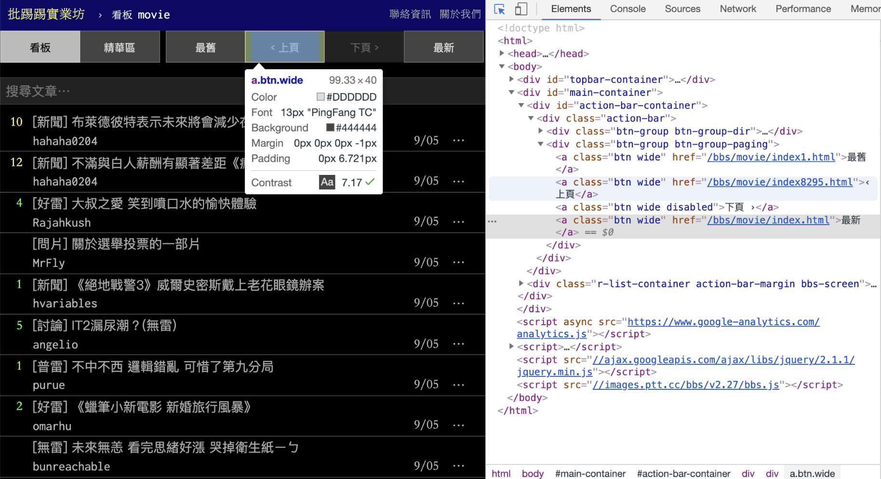
Task: Open the /bbs/movie/index8295.html href link
Action: pyautogui.click(x=780, y=182)
